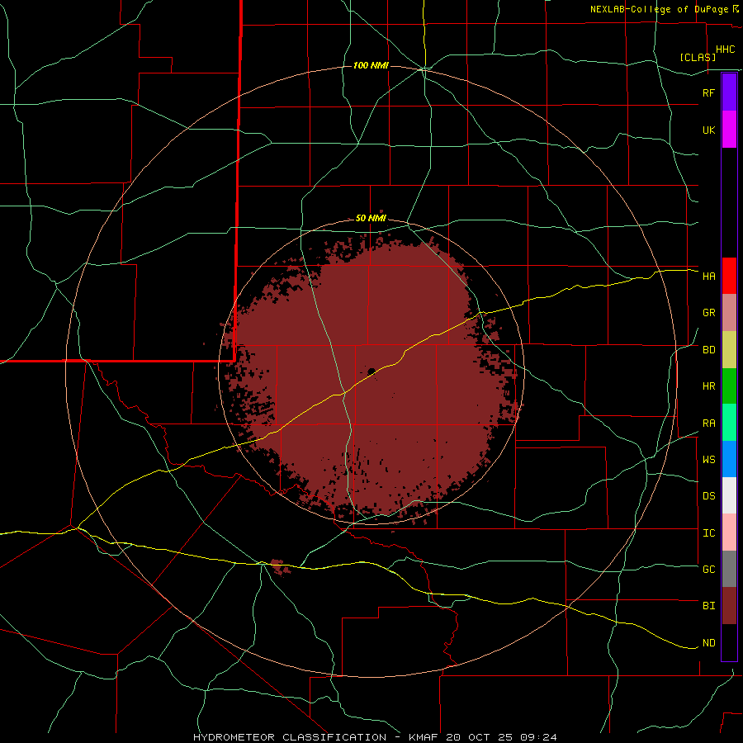This screenshot has width=743, height=743.
Task: Click the BD yellow legend swatch
Action: pyautogui.click(x=729, y=350)
